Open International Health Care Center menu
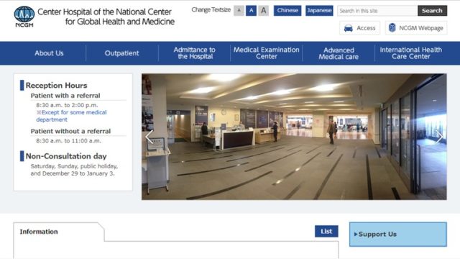This screenshot has width=460, height=259. (410, 53)
